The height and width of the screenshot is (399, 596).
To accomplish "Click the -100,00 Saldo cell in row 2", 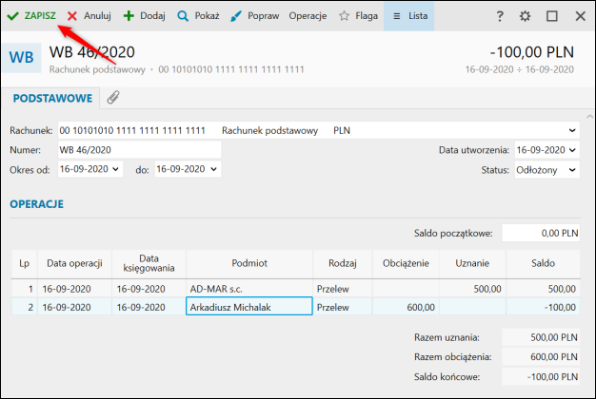I will [x=544, y=307].
